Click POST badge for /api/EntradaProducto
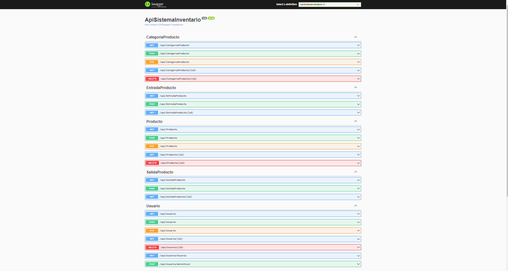508x271 pixels. click(x=152, y=104)
